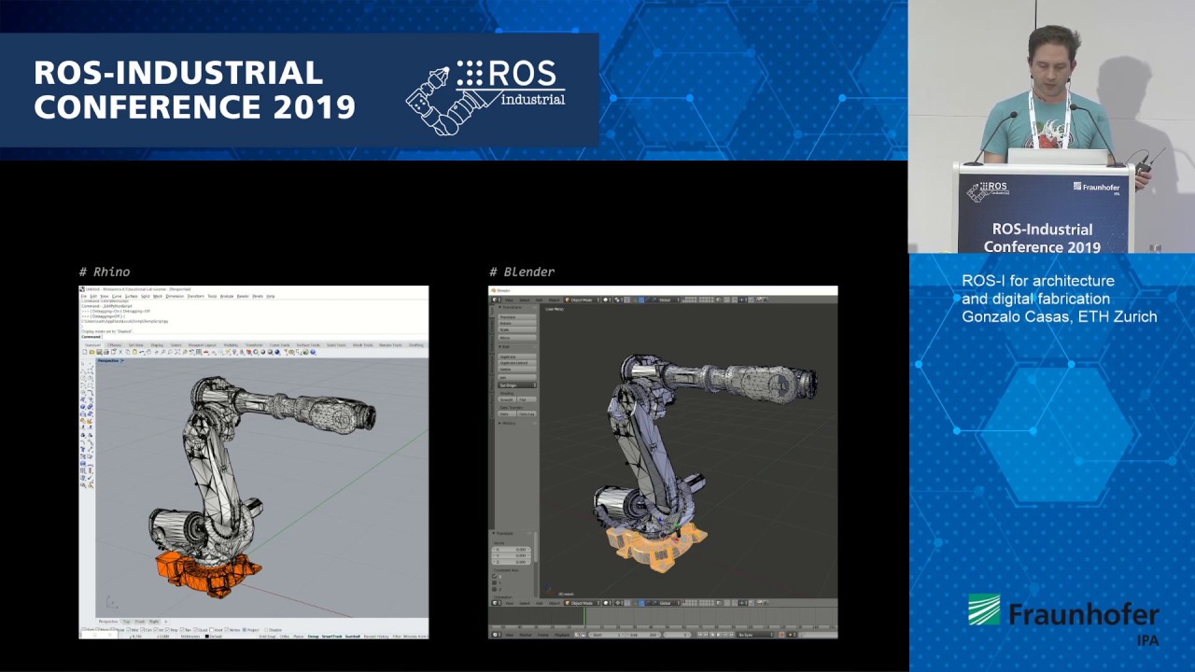This screenshot has height=672, width=1195.
Task: Click the Open folder icon in Rhino toolbar
Action: click(91, 352)
